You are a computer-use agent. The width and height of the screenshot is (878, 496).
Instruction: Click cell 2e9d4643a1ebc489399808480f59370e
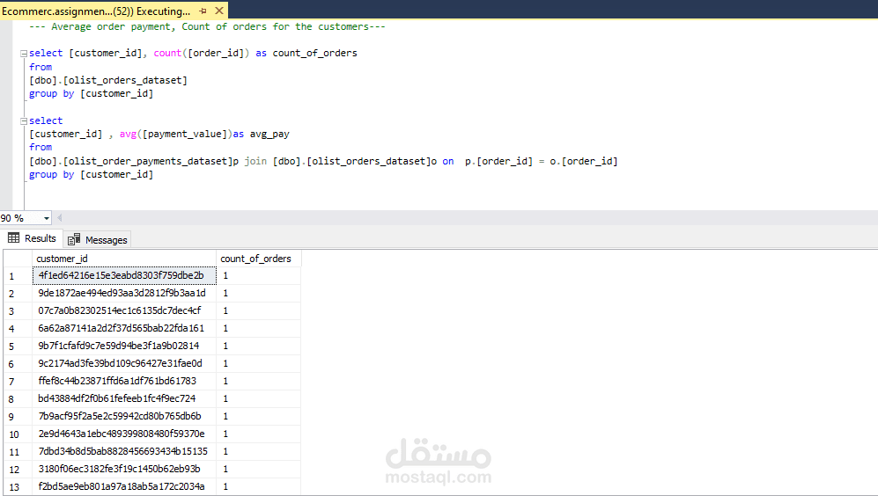click(x=124, y=434)
